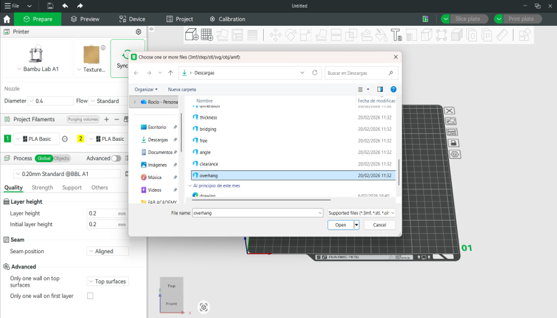
Task: Go back in file dialog
Action: pos(137,73)
